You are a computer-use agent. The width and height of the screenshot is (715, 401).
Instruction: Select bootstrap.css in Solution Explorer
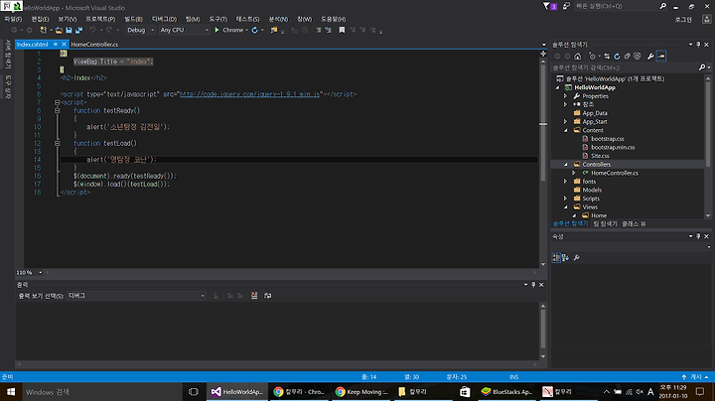coord(608,139)
